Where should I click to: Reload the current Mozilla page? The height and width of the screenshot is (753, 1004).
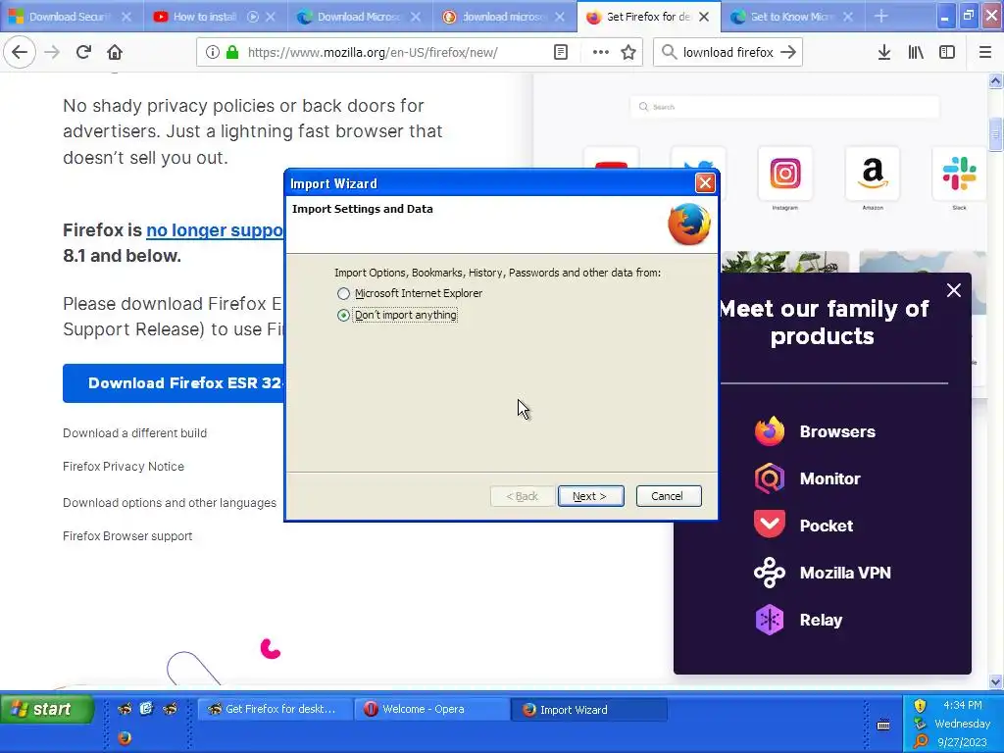coord(83,52)
